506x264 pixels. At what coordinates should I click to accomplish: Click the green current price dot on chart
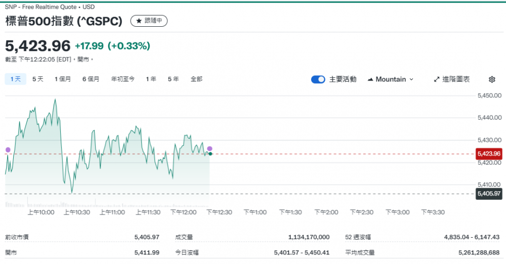click(210, 153)
